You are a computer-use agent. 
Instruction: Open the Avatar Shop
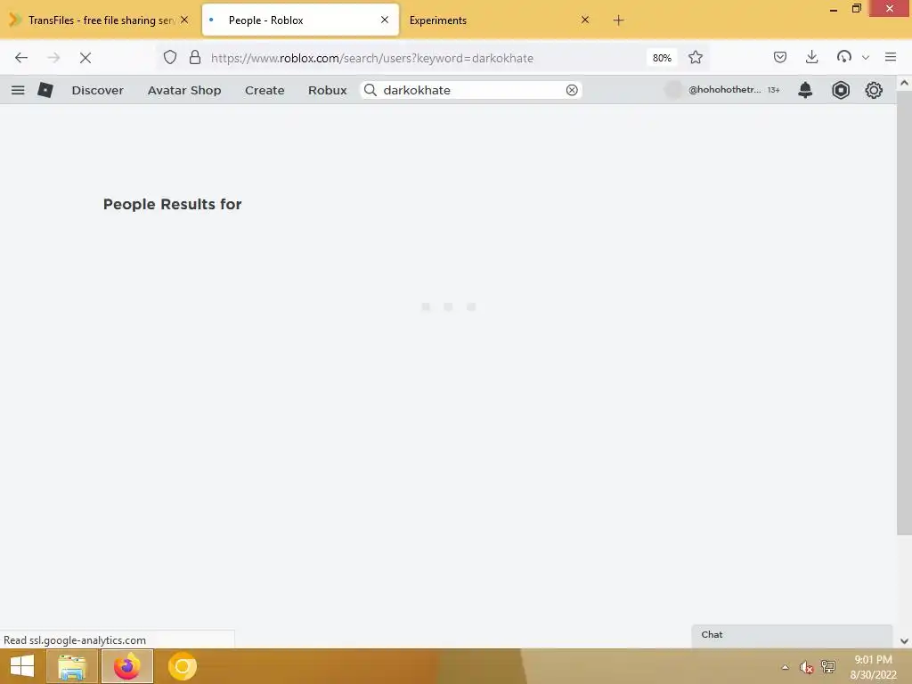point(184,90)
